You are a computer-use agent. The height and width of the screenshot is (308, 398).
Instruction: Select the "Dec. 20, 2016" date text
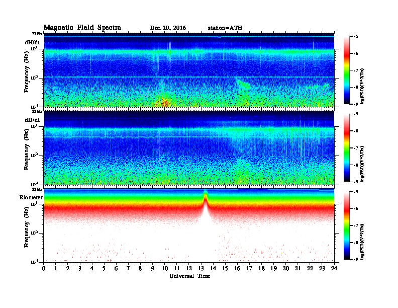coord(168,28)
